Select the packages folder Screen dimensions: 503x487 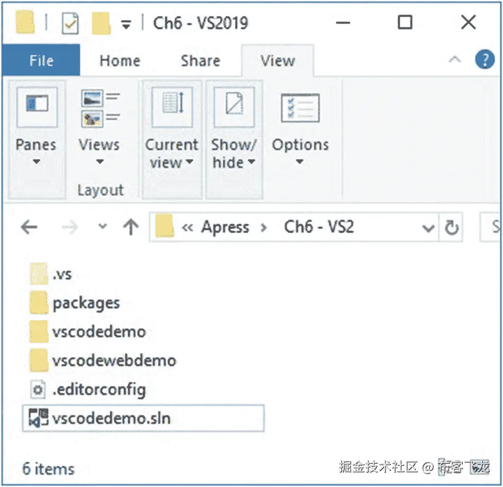pos(86,303)
